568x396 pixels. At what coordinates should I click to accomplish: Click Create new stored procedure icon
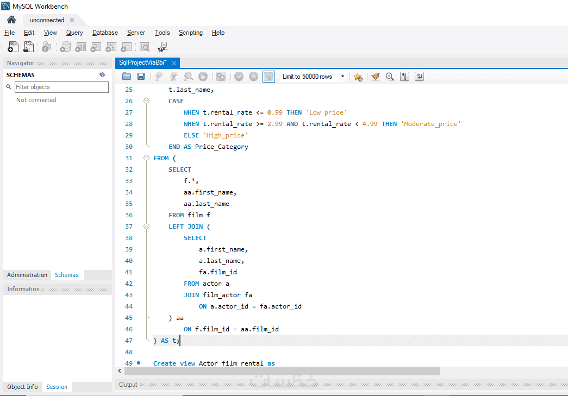pos(111,47)
